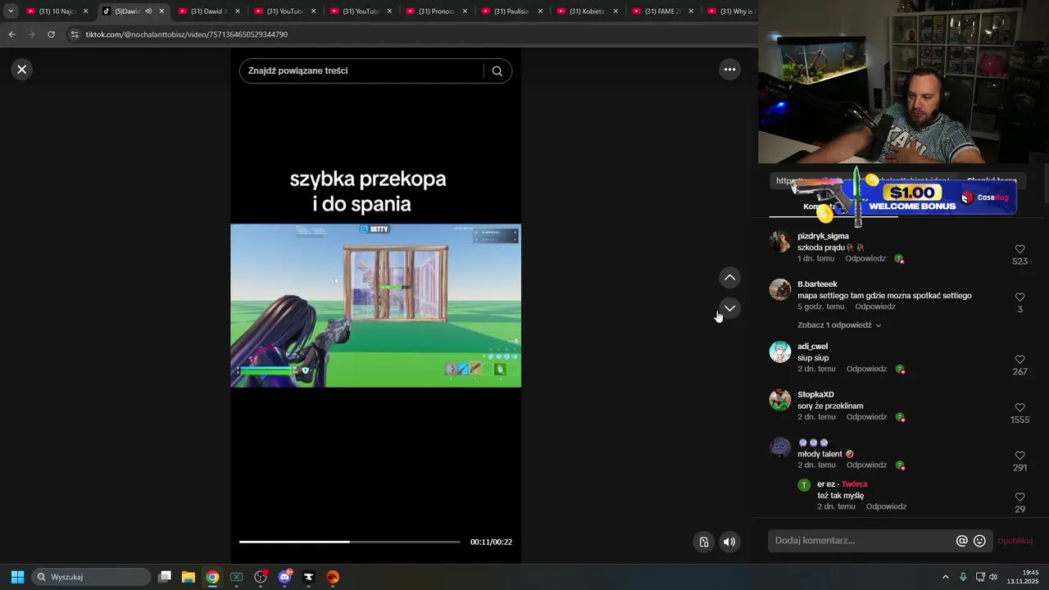Switch to the '(31) Pronosz' tab
Screen dimensions: 1049x590
click(x=436, y=11)
